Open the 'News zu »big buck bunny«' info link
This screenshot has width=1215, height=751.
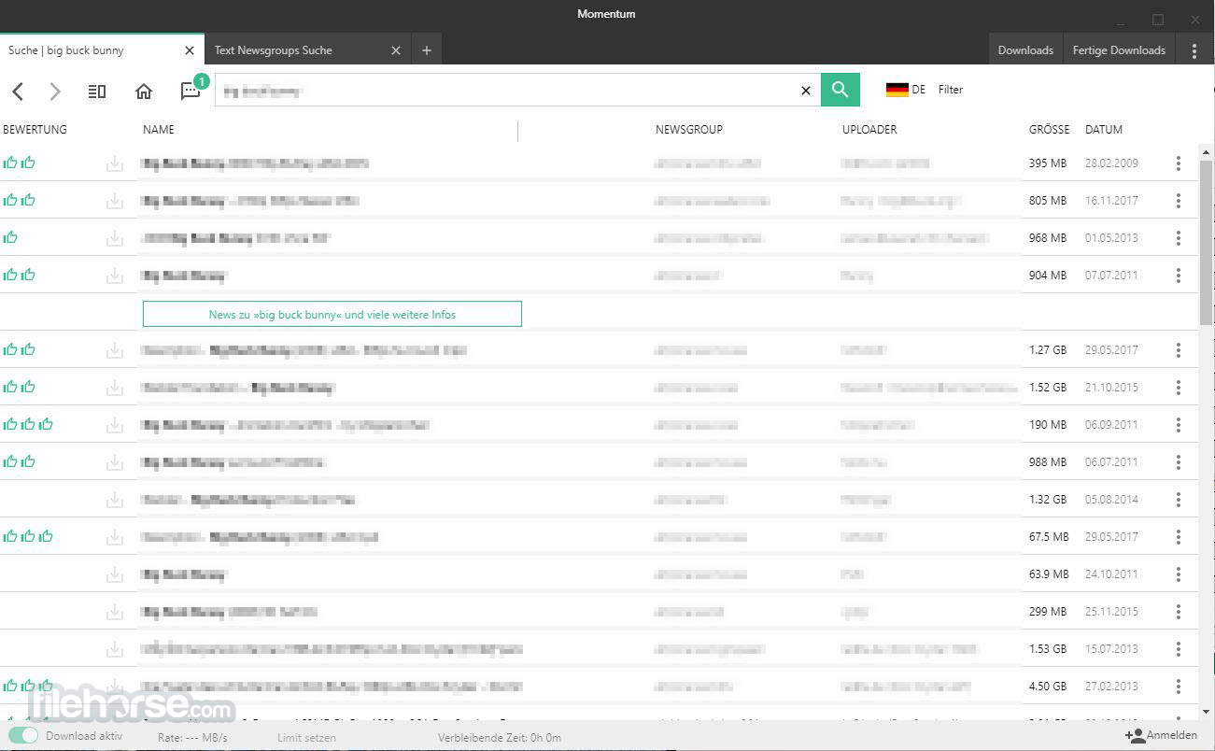point(332,314)
